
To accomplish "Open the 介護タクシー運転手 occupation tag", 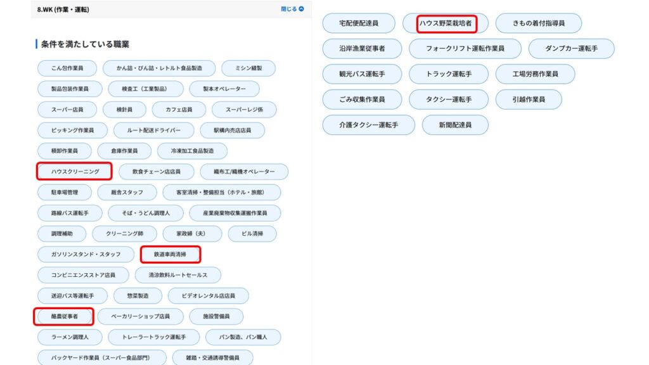I will (368, 125).
